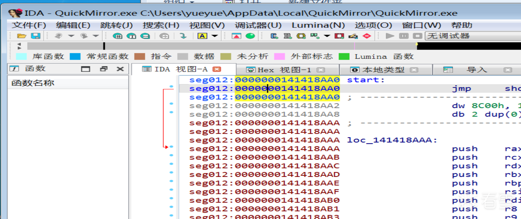Open the 选项(O) menu
This screenshot has width=521, height=219.
click(x=373, y=25)
